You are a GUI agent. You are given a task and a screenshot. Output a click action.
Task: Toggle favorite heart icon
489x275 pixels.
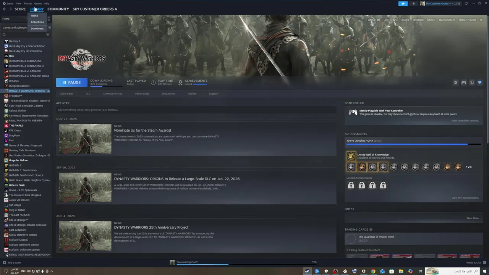click(x=480, y=82)
